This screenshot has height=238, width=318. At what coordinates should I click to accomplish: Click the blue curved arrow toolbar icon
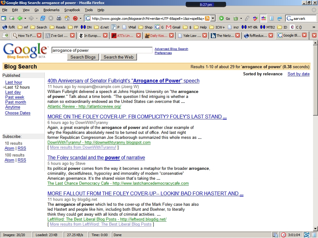[280, 18]
